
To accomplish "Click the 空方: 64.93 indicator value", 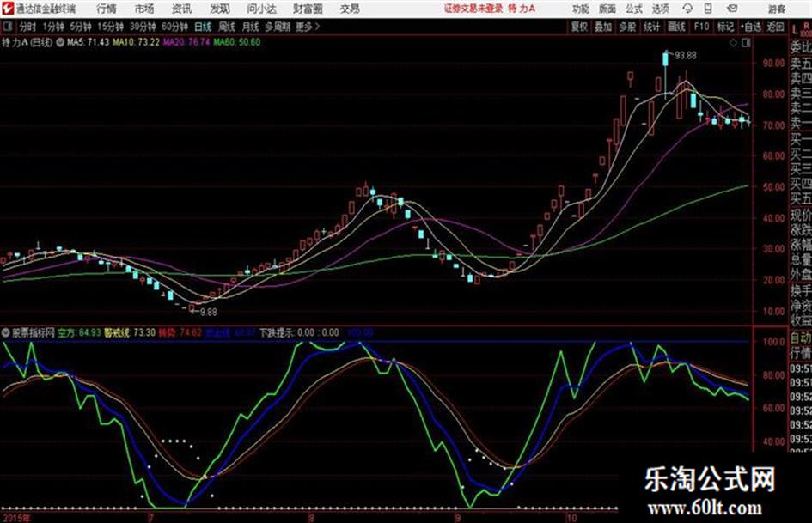I will coord(79,332).
